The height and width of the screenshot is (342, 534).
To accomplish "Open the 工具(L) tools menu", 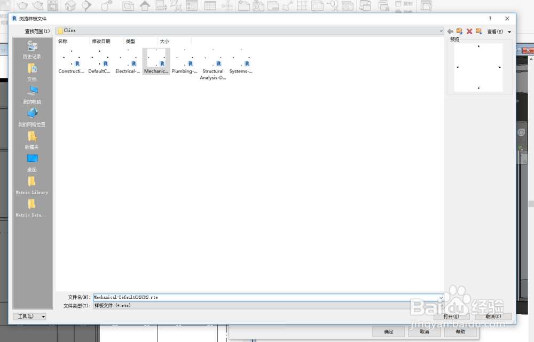I will [29, 316].
